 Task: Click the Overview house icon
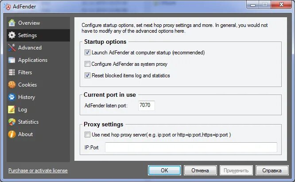12,23
